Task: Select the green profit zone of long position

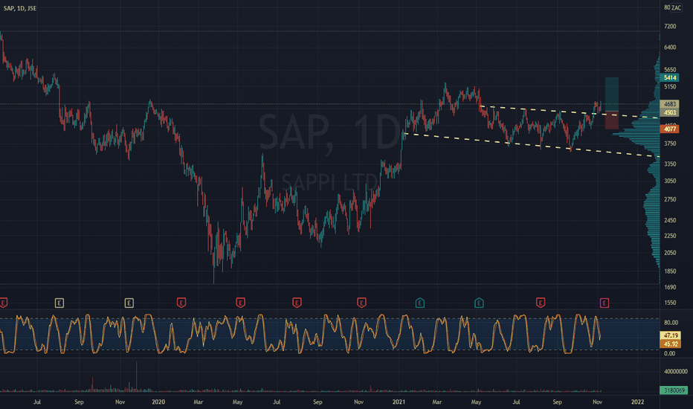Action: click(x=612, y=94)
